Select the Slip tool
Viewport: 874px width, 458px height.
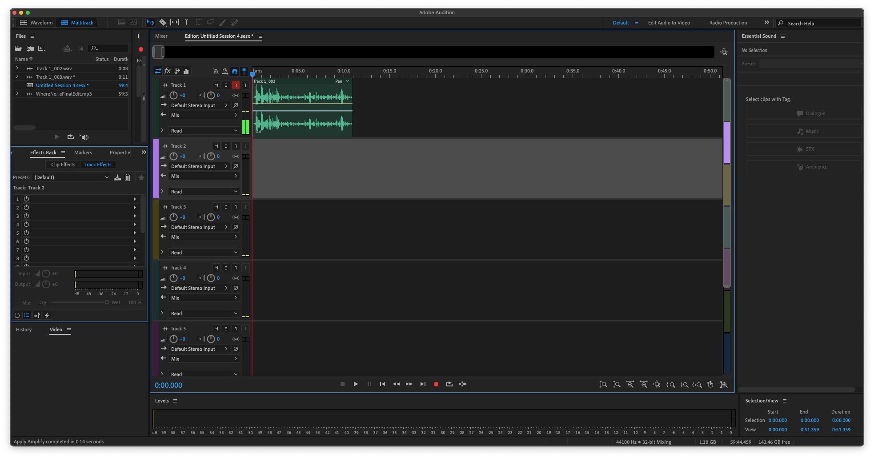pyautogui.click(x=175, y=22)
